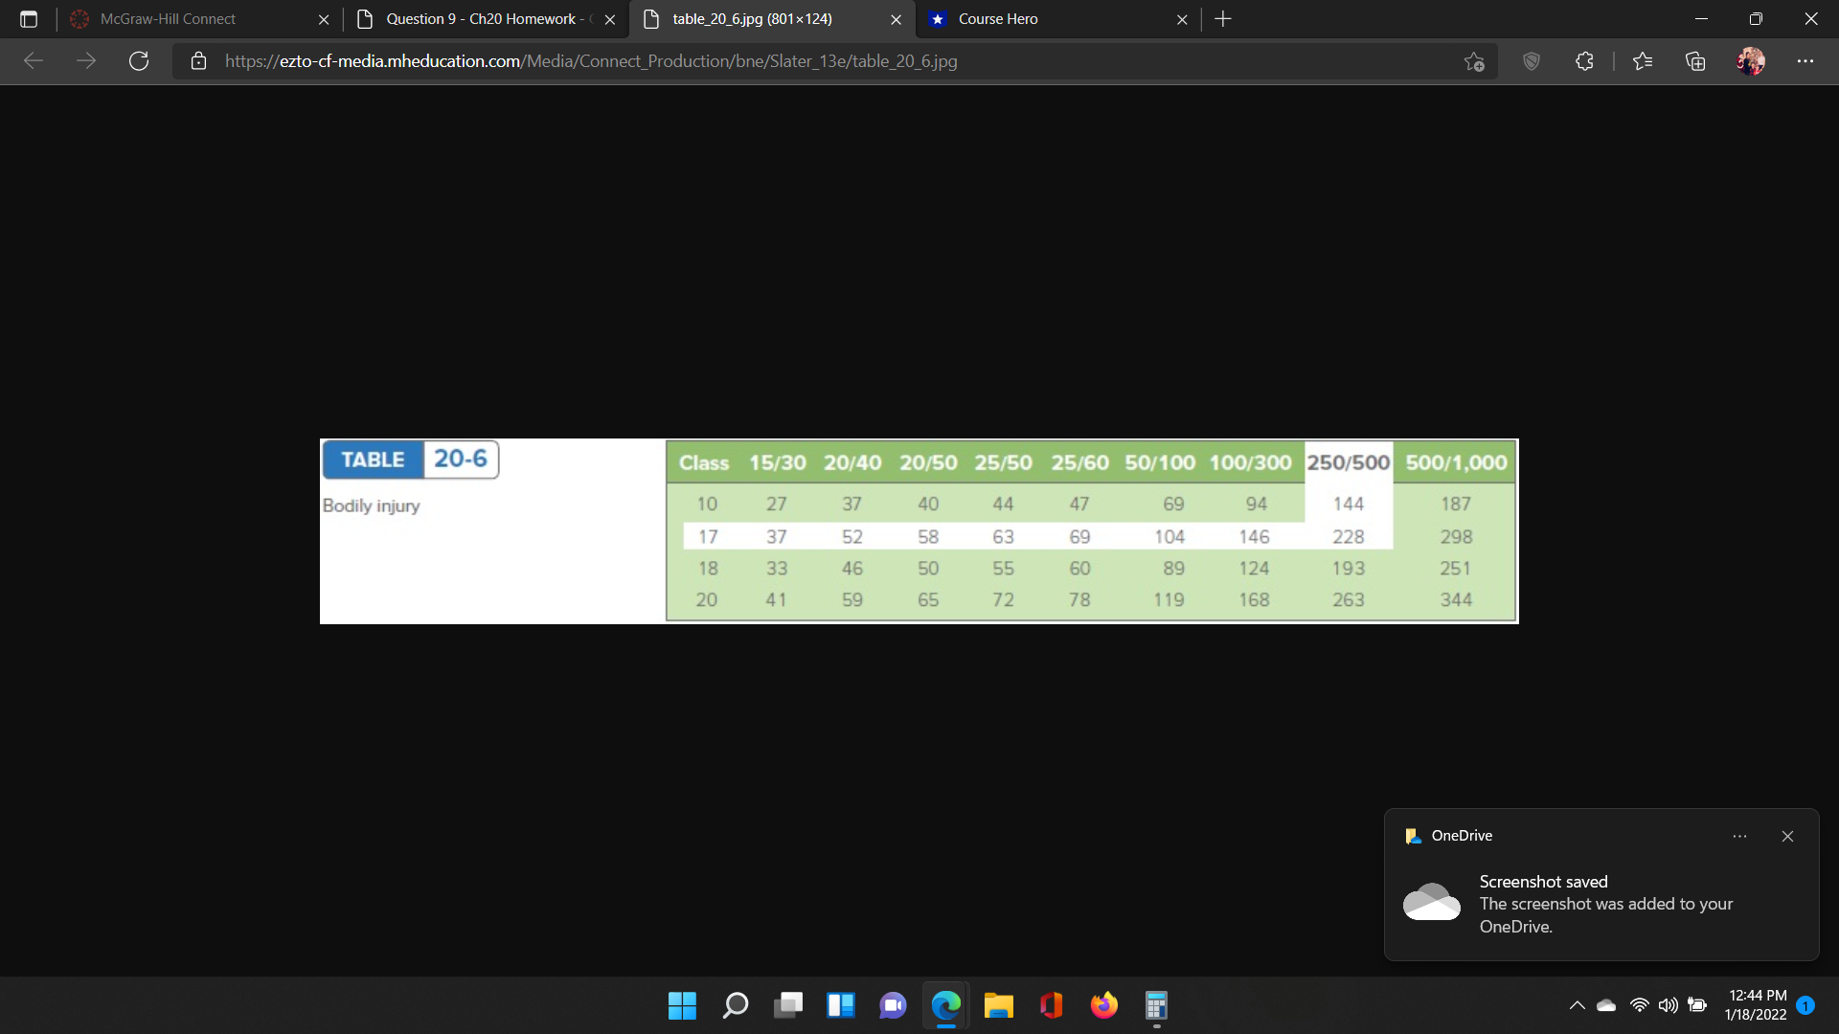Open the Settings and more menu

(1806, 61)
